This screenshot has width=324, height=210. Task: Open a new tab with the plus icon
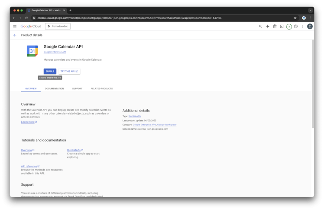pos(70,10)
